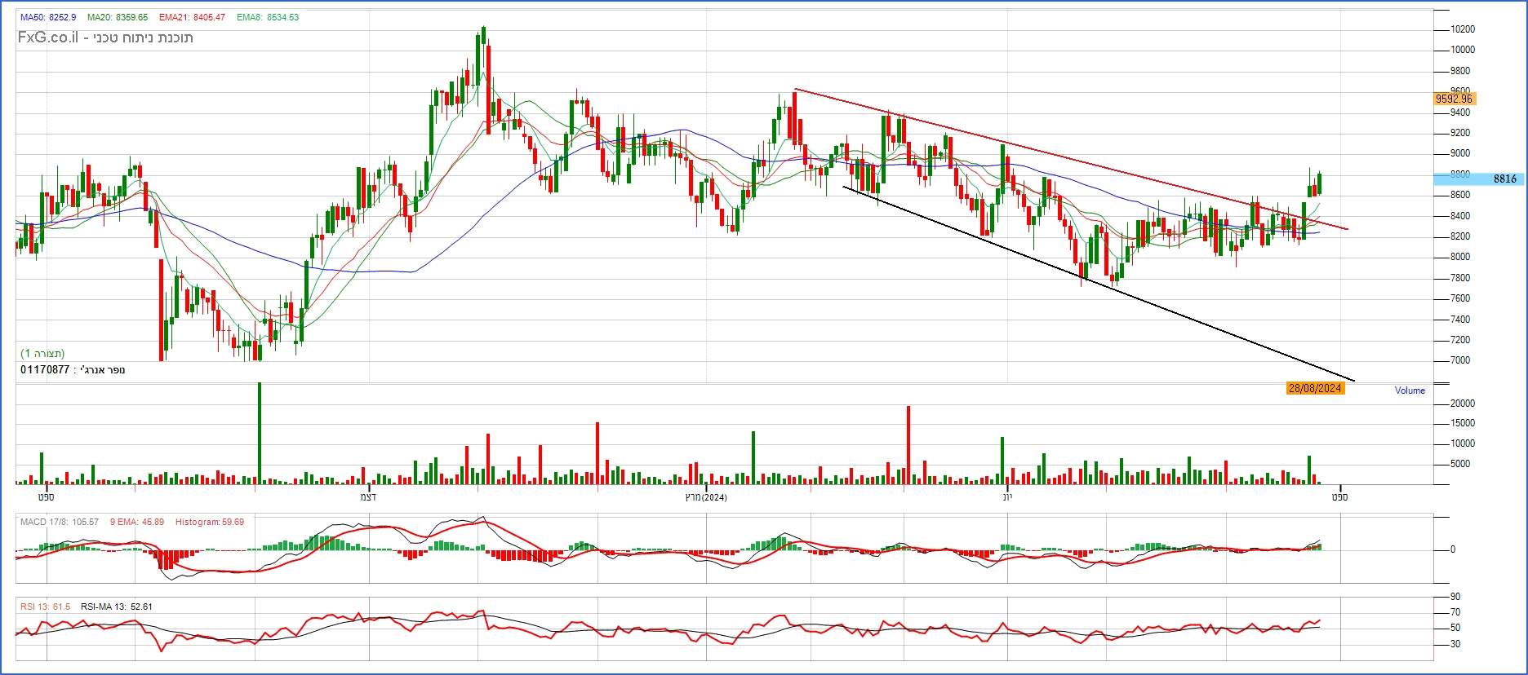The image size is (1528, 675).
Task: Click 20000 on the volume axis
Action: 1463,404
